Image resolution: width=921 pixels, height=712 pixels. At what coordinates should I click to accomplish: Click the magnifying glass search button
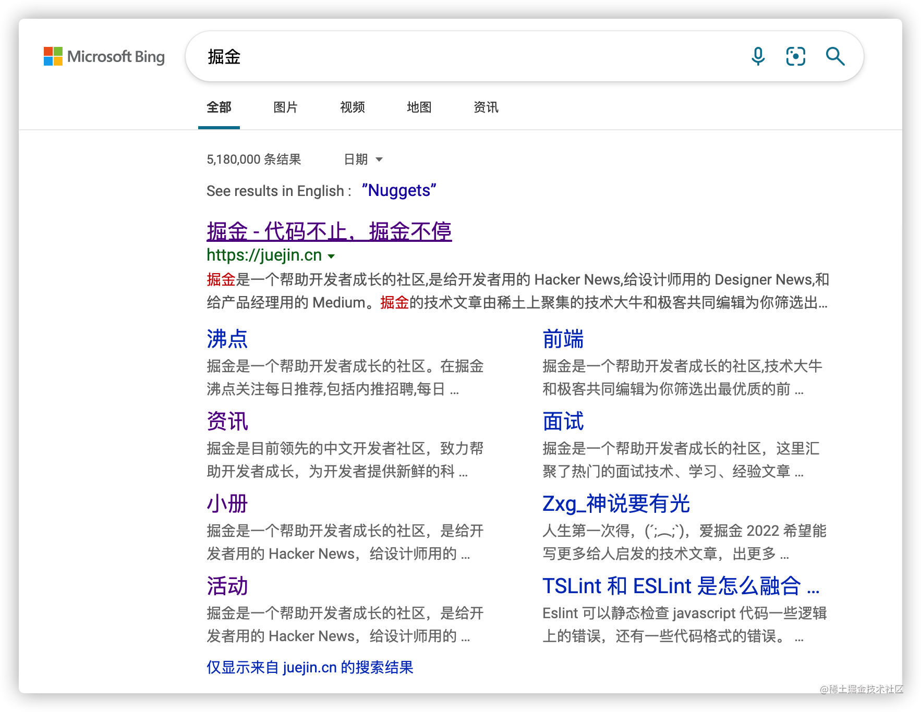835,56
